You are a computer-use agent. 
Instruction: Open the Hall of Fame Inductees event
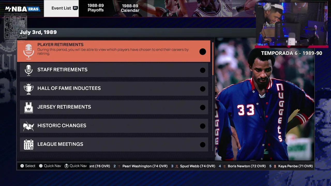[x=114, y=89]
